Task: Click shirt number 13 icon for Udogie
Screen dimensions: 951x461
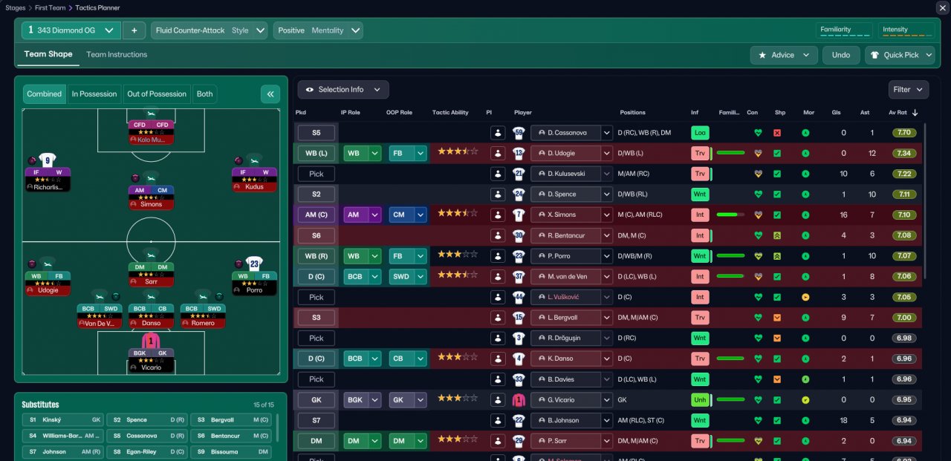Action: pyautogui.click(x=519, y=153)
